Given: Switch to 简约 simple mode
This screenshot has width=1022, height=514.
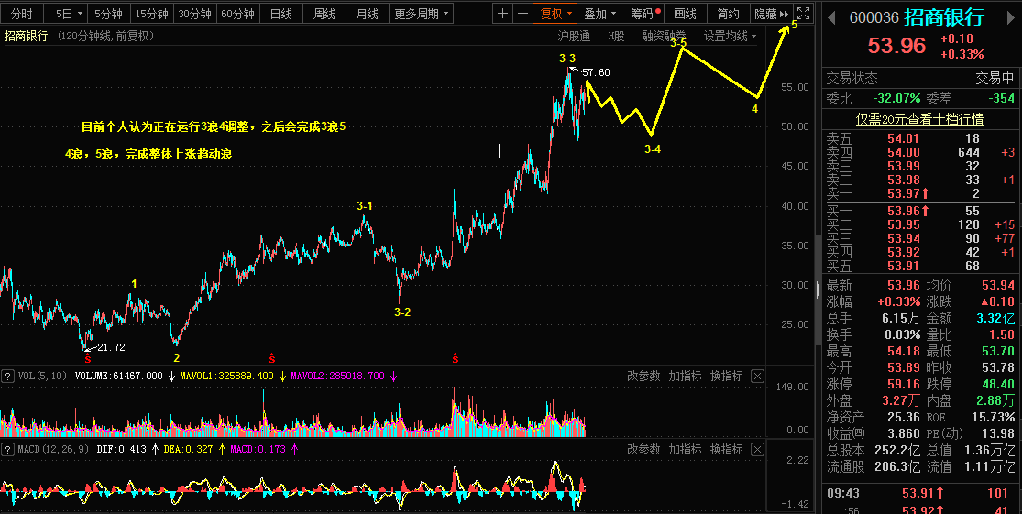Looking at the screenshot, I should tap(728, 13).
